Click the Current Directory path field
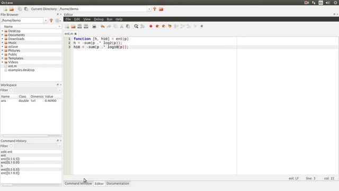 [x=103, y=9]
